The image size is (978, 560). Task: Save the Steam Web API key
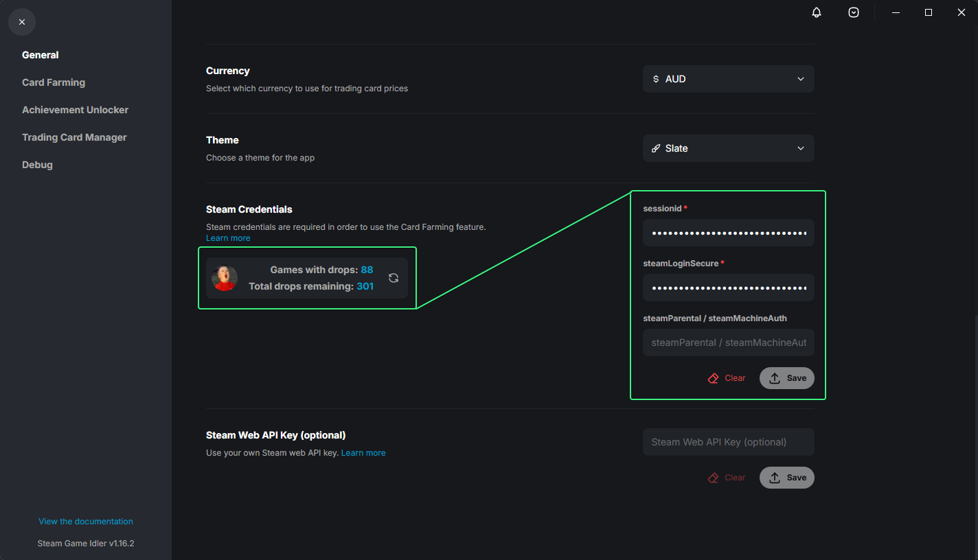(x=787, y=478)
